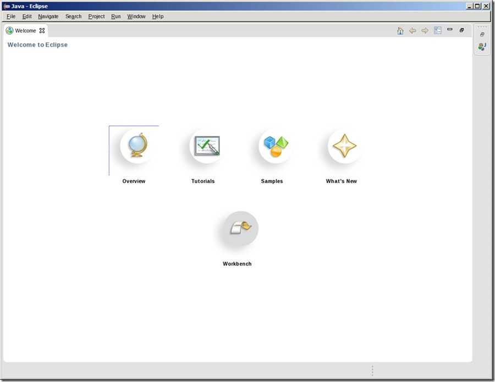Navigate forward with the right arrow icon
The height and width of the screenshot is (382, 495).
[x=425, y=31]
